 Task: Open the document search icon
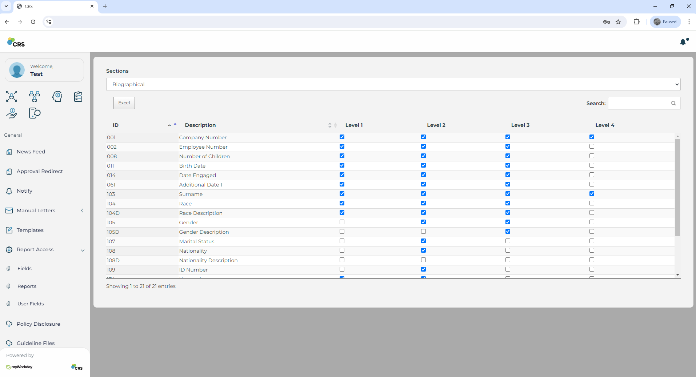pyautogui.click(x=35, y=113)
